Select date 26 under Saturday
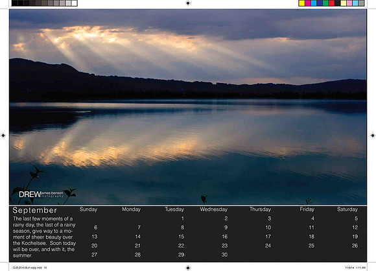 [355, 246]
